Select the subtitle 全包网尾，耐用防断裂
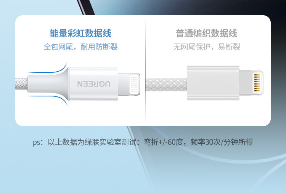286x194 pixels. point(80,47)
